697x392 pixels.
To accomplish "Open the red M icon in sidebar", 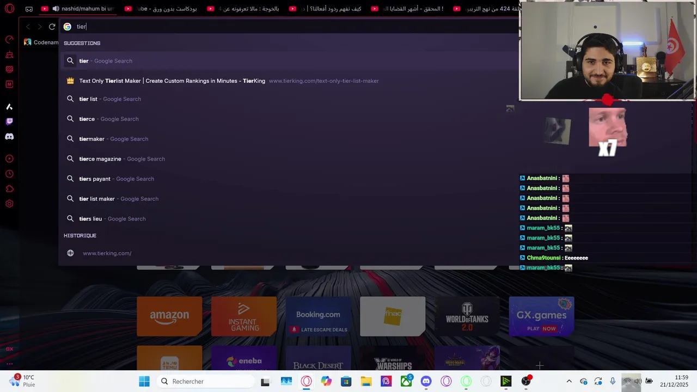I will (9, 84).
